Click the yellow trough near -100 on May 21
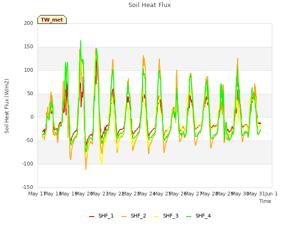Screen dimensions: 300x225 point(101,164)
